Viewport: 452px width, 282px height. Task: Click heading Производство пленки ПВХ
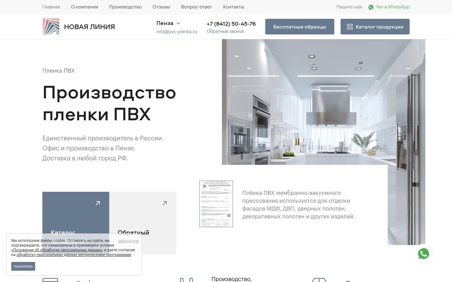point(109,103)
